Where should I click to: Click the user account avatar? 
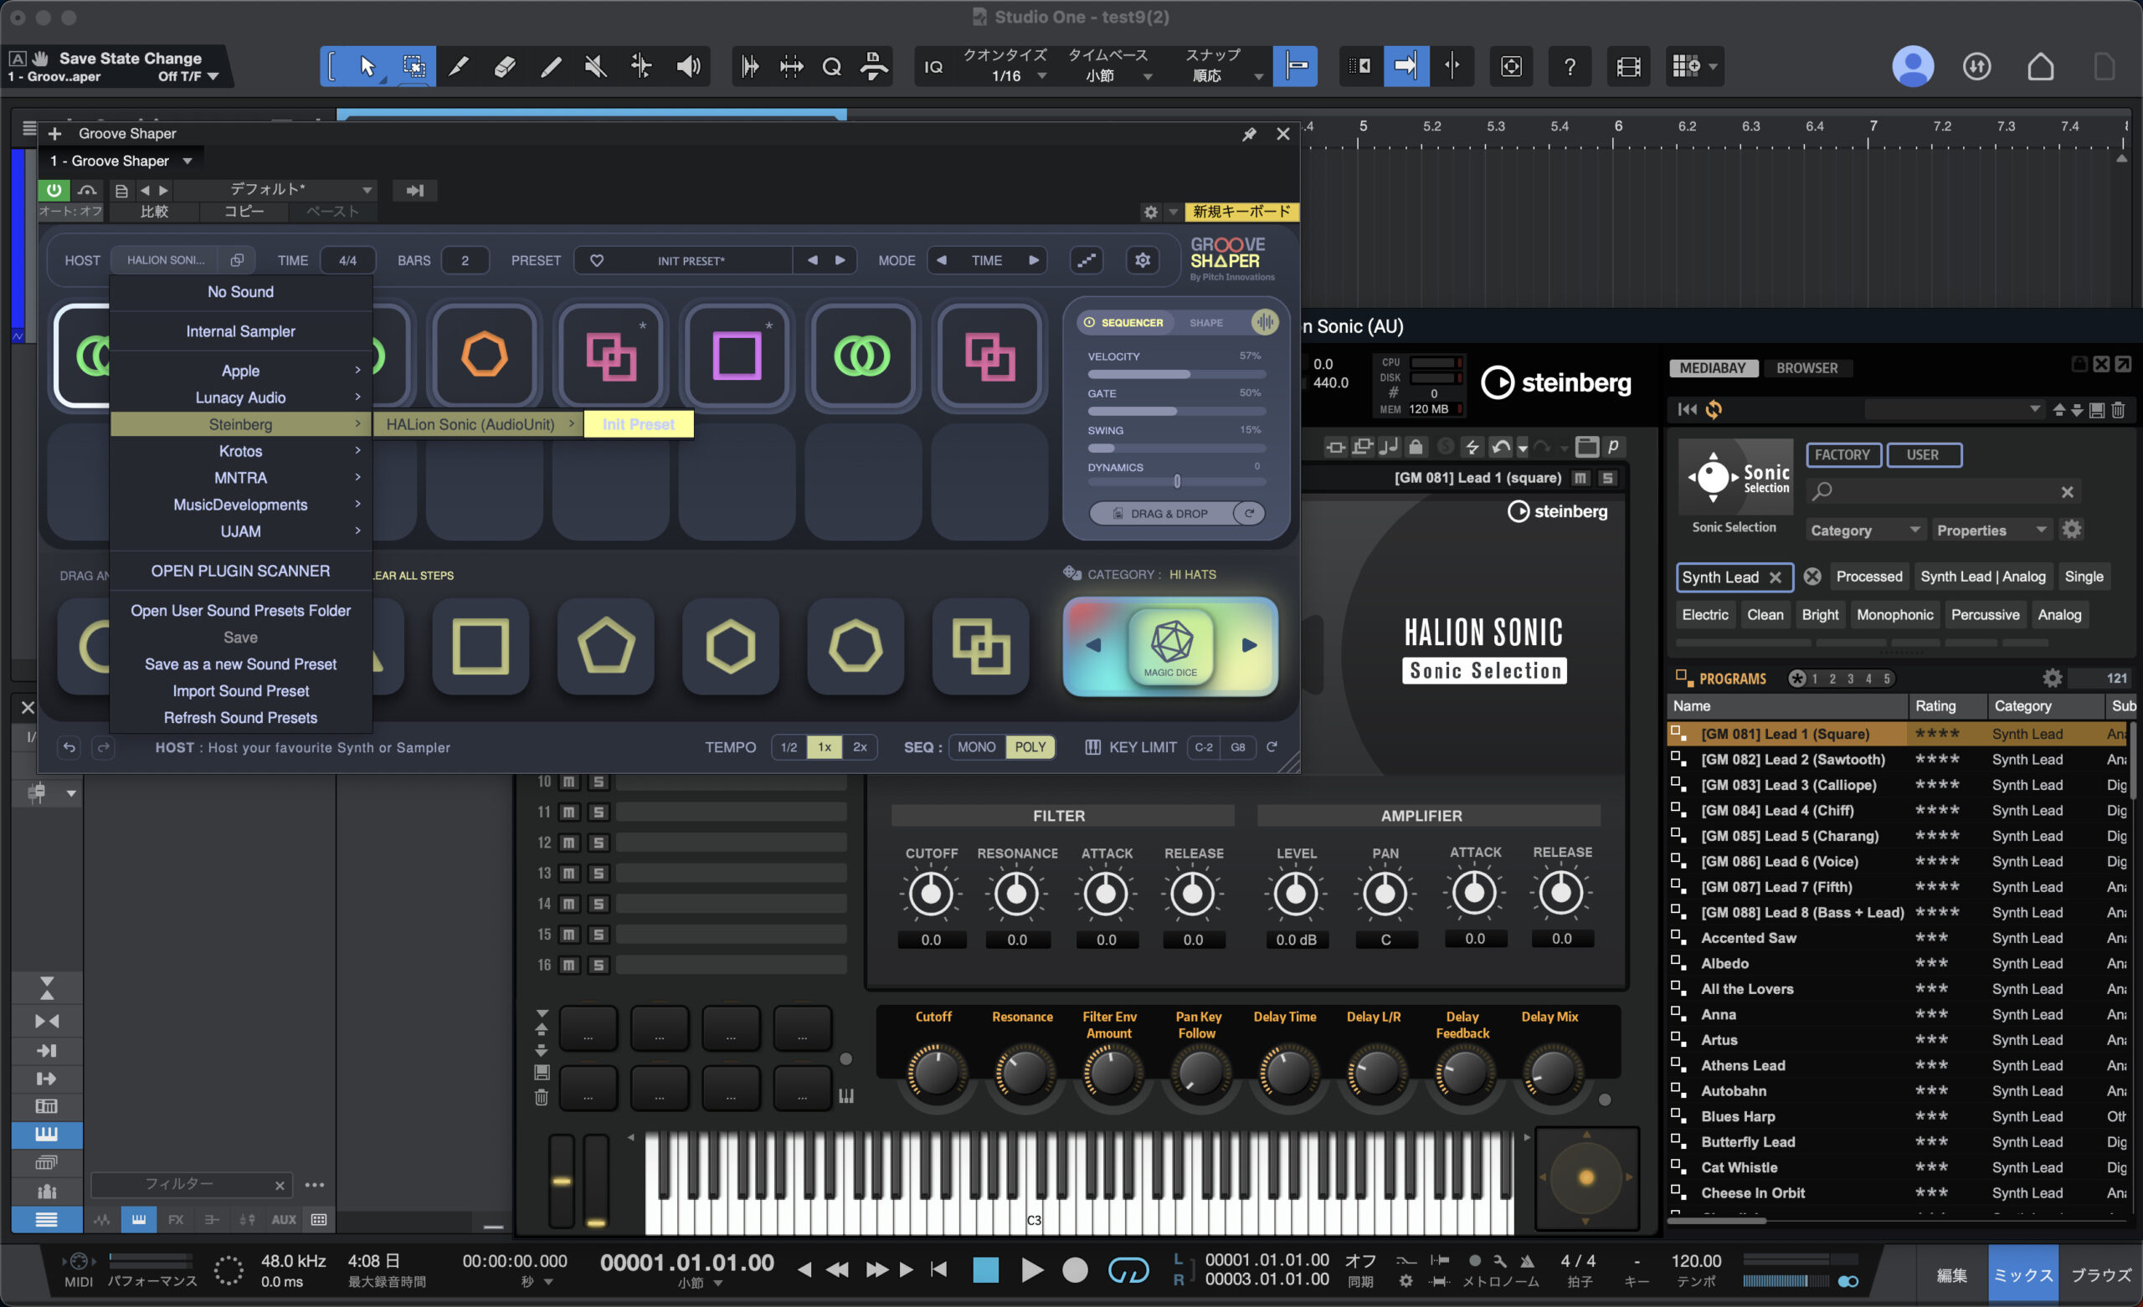tap(1913, 66)
